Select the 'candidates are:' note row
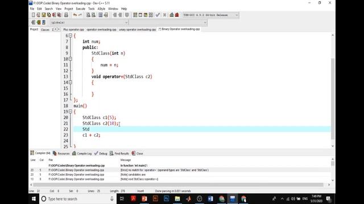This screenshot has width=364, height=204. 180,175
